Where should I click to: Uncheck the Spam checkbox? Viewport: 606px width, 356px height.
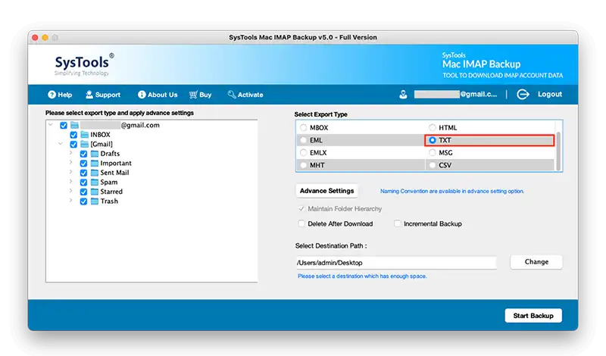click(x=83, y=183)
